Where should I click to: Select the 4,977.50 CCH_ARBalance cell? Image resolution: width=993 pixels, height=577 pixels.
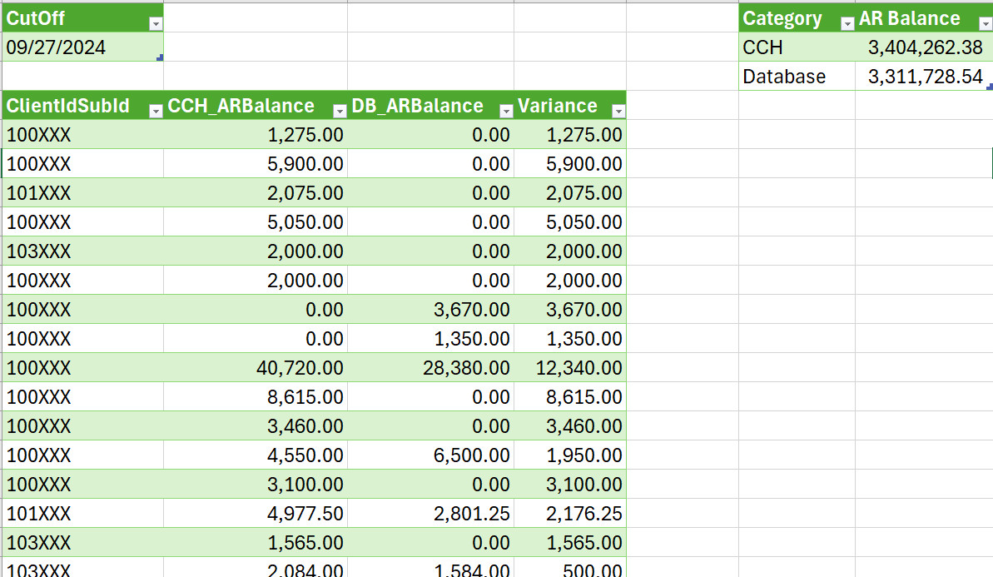256,513
